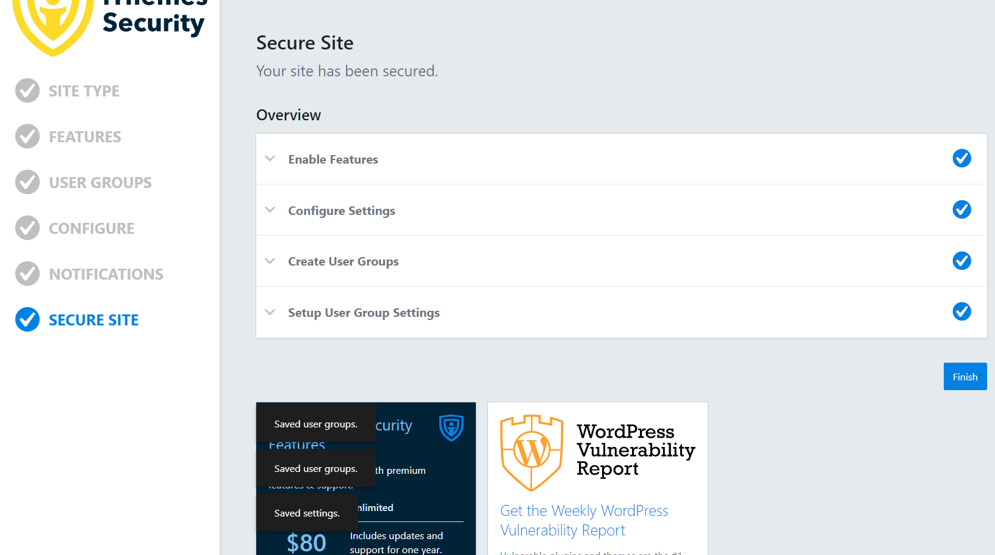This screenshot has height=555, width=995.
Task: Click the Configure Settings completed check icon
Action: point(962,209)
